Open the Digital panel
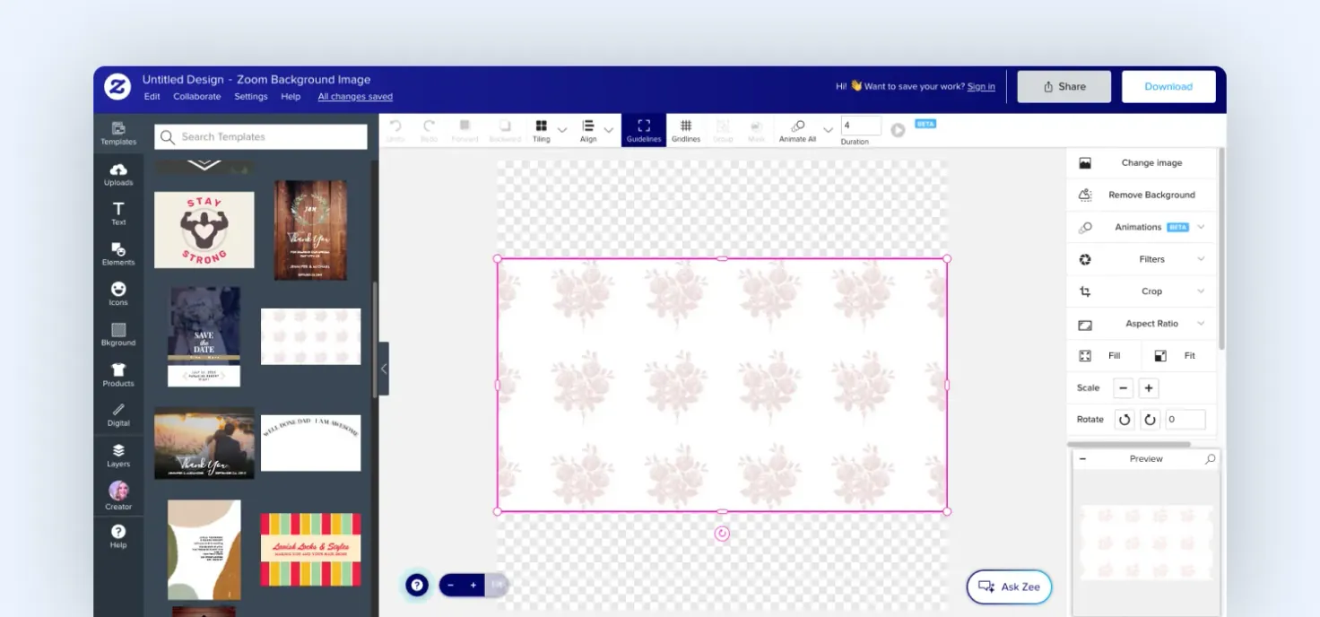1320x617 pixels. click(118, 415)
